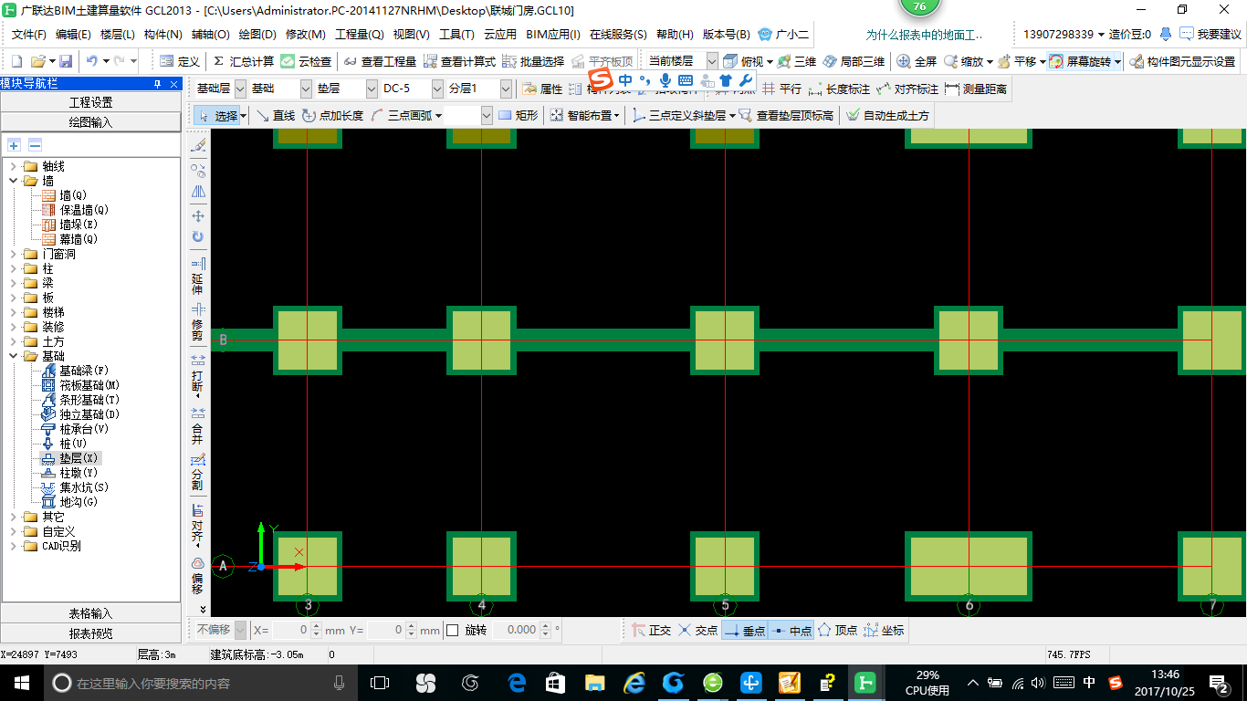The height and width of the screenshot is (701, 1247).
Task: Select 平行 parallel axis tool
Action: (x=781, y=89)
